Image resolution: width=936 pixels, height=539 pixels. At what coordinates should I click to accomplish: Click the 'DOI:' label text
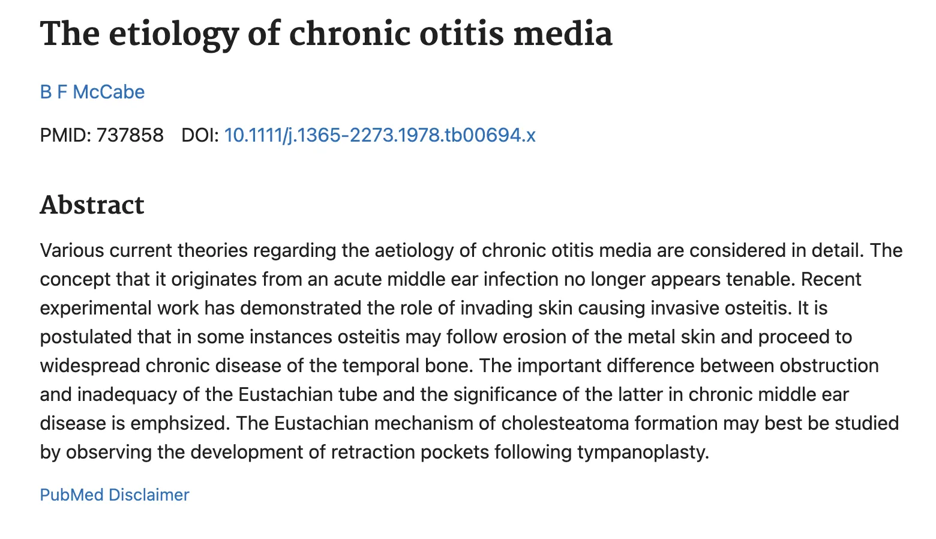[200, 135]
